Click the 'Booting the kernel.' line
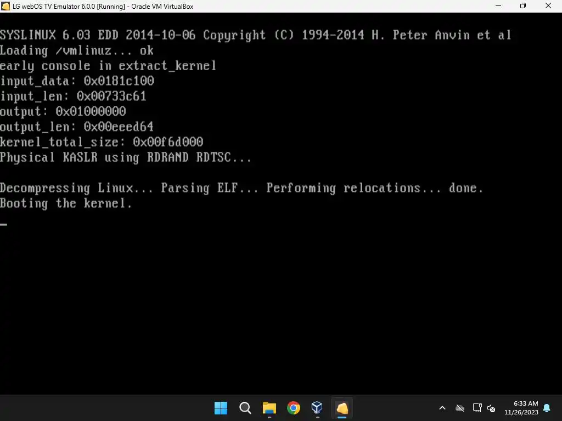 coord(66,204)
